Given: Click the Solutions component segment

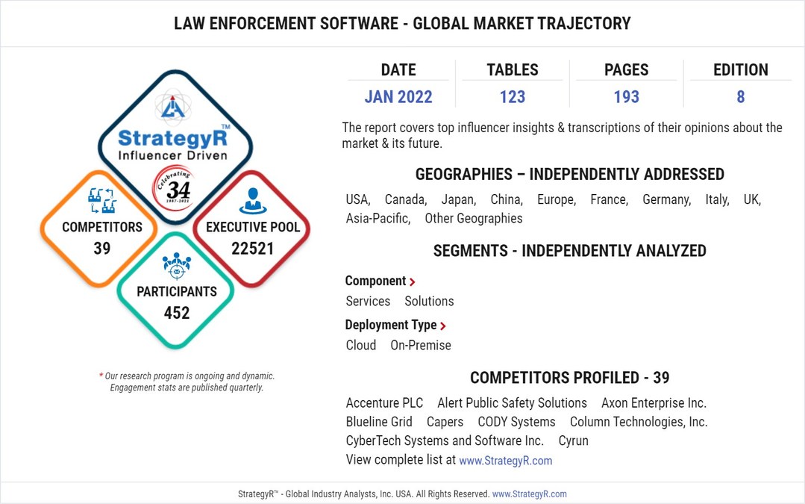Looking at the screenshot, I should (429, 301).
